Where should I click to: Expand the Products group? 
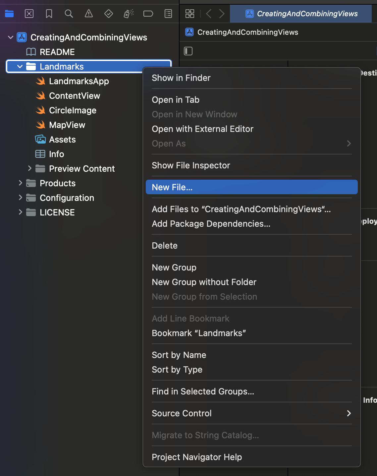21,183
